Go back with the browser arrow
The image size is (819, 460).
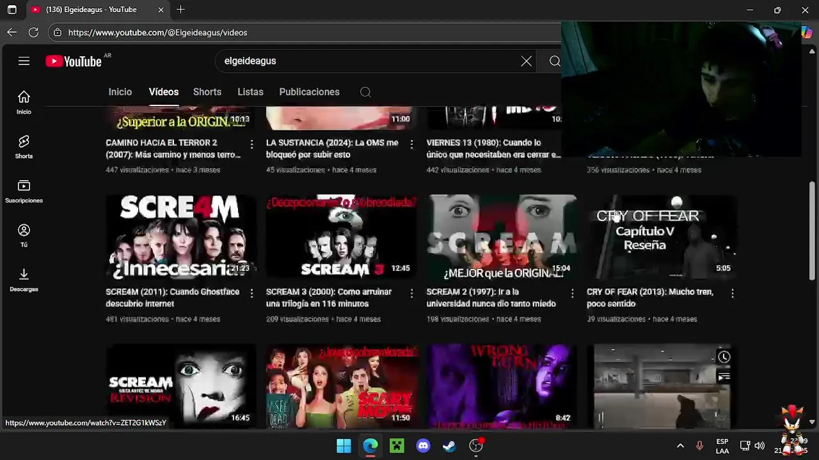tap(12, 32)
